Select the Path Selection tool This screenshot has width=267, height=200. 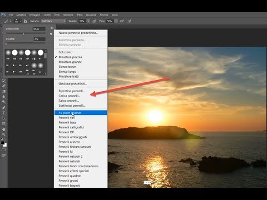coord(4,118)
